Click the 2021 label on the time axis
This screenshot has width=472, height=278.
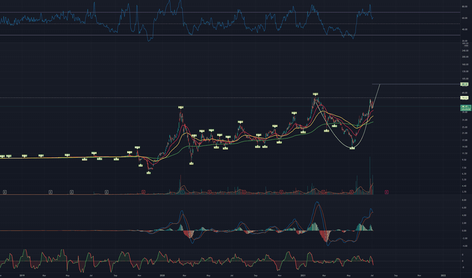tap(303, 275)
